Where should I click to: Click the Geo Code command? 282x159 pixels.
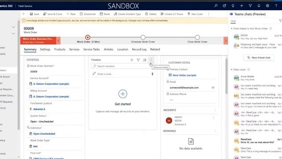pyautogui.click(x=195, y=14)
